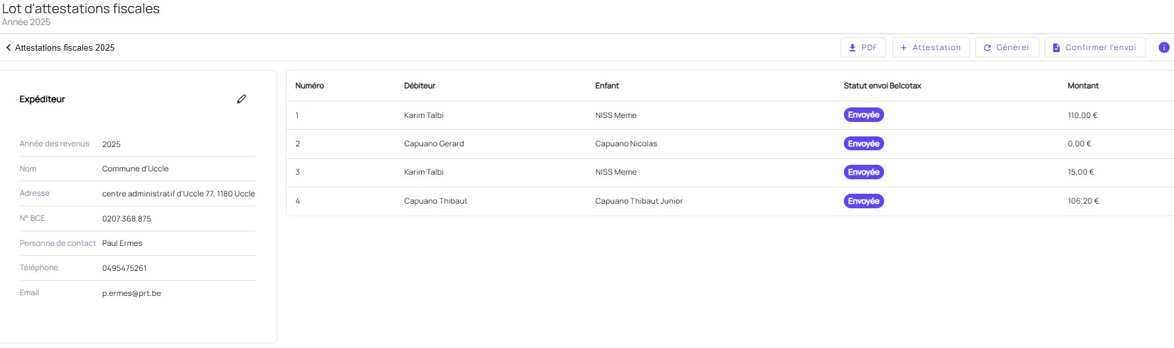Click the p.ermes@prt.be email value

[x=131, y=293]
